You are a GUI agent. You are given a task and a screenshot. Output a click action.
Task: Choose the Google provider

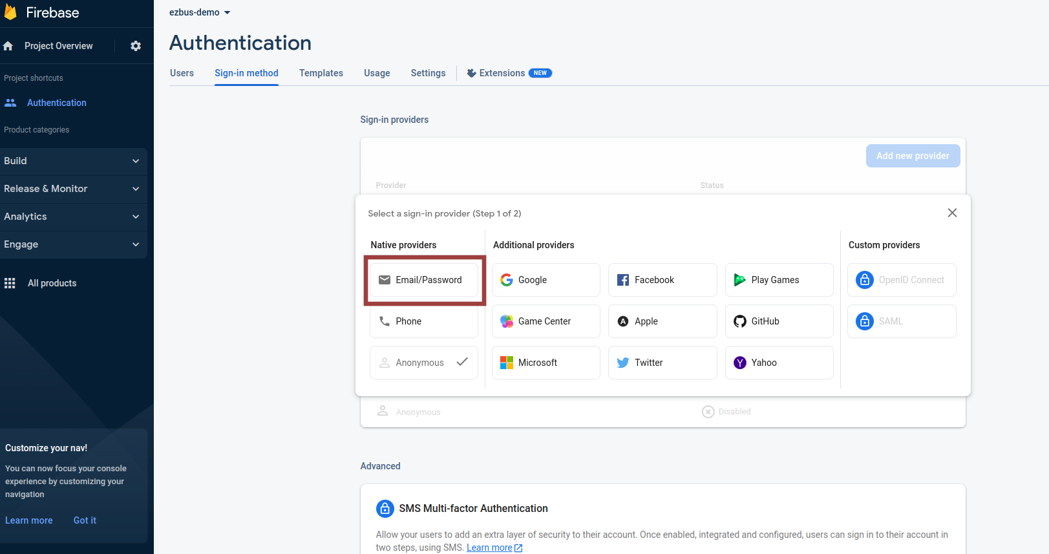coord(546,280)
